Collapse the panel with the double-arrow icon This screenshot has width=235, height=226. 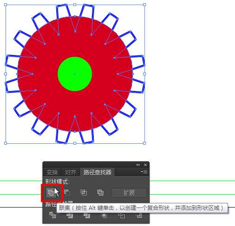tap(138, 165)
